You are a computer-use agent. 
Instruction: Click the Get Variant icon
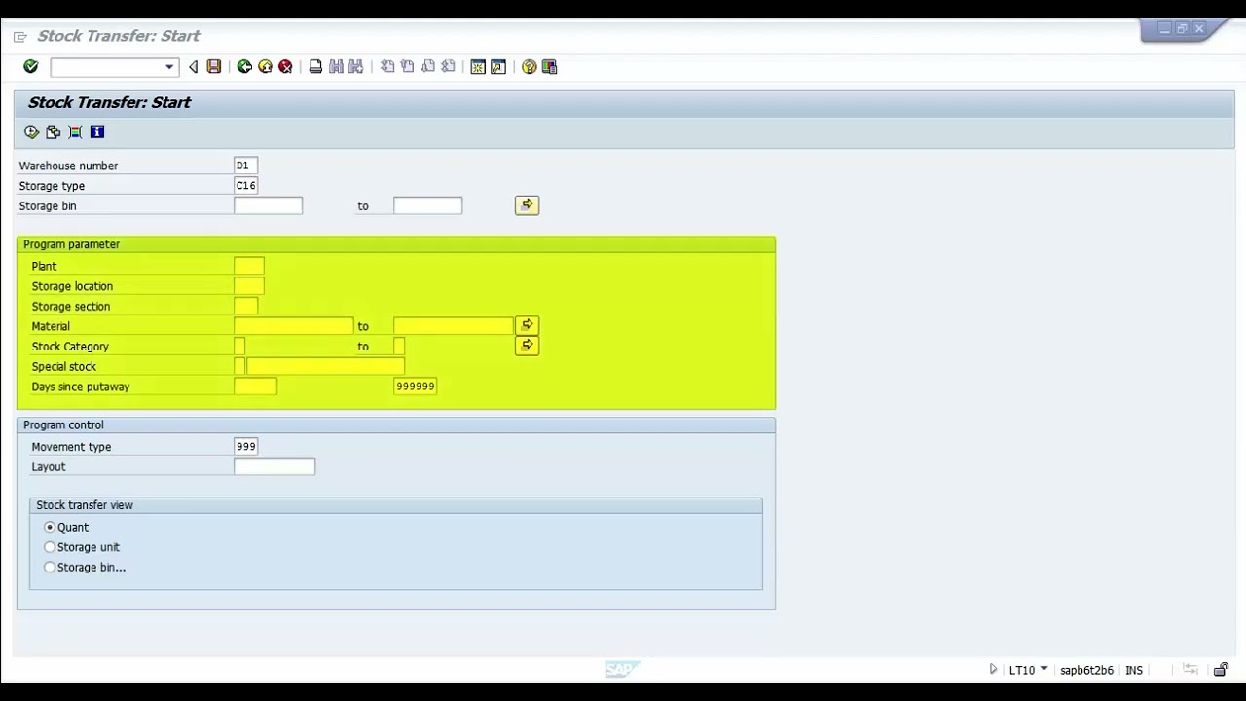(x=53, y=131)
